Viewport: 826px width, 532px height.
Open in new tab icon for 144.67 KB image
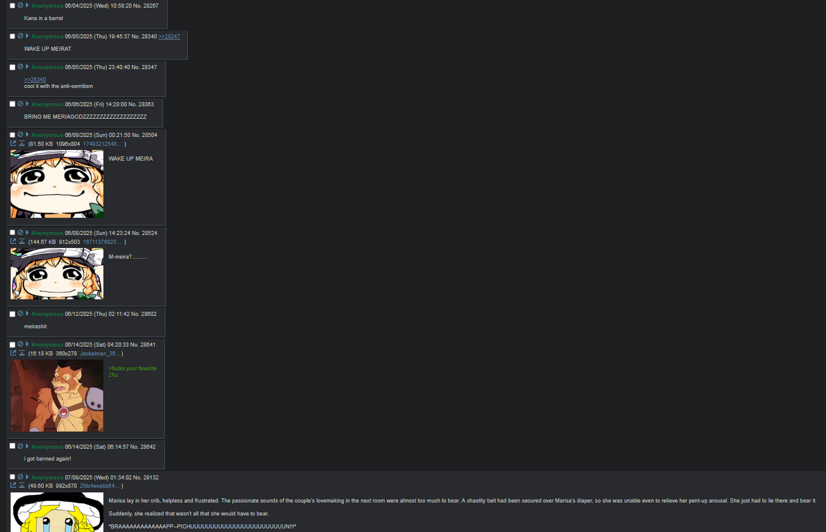click(x=13, y=241)
